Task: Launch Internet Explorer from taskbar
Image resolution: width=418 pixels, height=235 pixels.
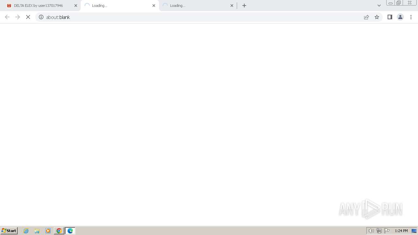Action: 26,231
